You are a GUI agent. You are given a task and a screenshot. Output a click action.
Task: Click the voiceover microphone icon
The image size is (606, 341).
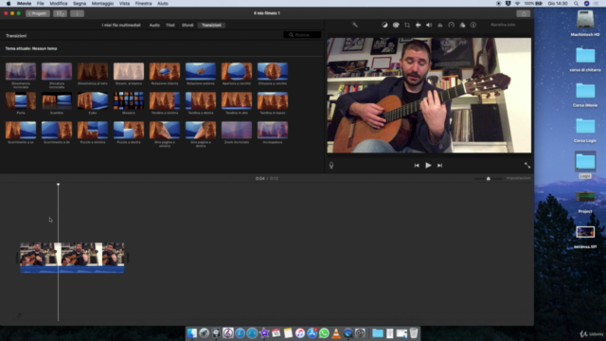[x=331, y=165]
